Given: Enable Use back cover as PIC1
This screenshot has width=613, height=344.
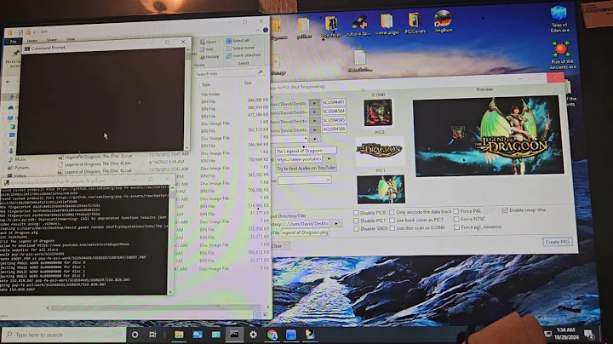Looking at the screenshot, I should click(392, 220).
